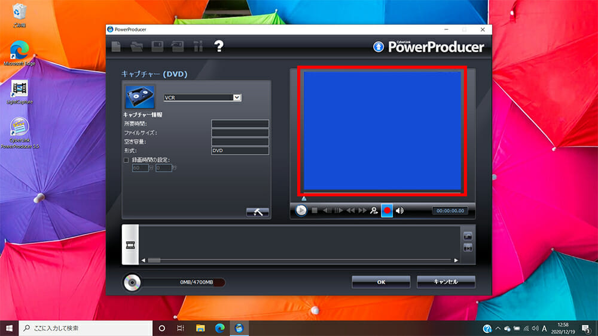598x336 pixels.
Task: Click the disc icon next to the capacity bar
Action: [132, 282]
